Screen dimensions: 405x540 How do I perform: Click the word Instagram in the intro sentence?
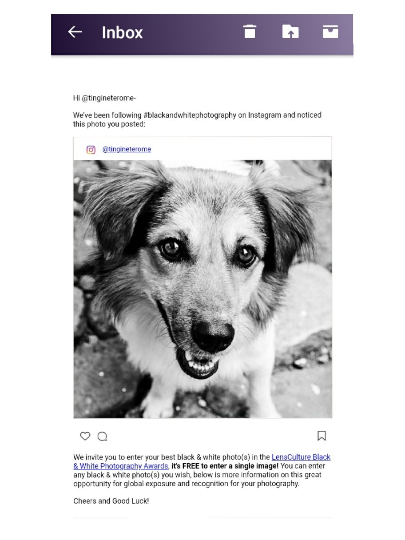point(265,115)
